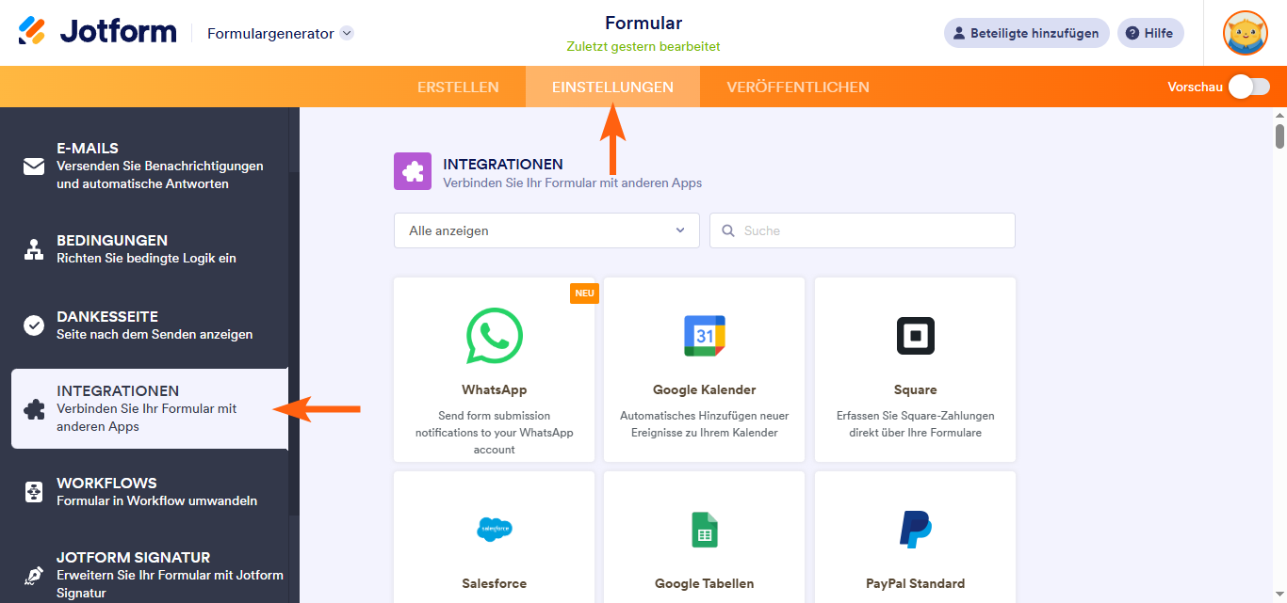
Task: Click the Zuletzt gestern bearbeitet status text
Action: click(x=643, y=46)
